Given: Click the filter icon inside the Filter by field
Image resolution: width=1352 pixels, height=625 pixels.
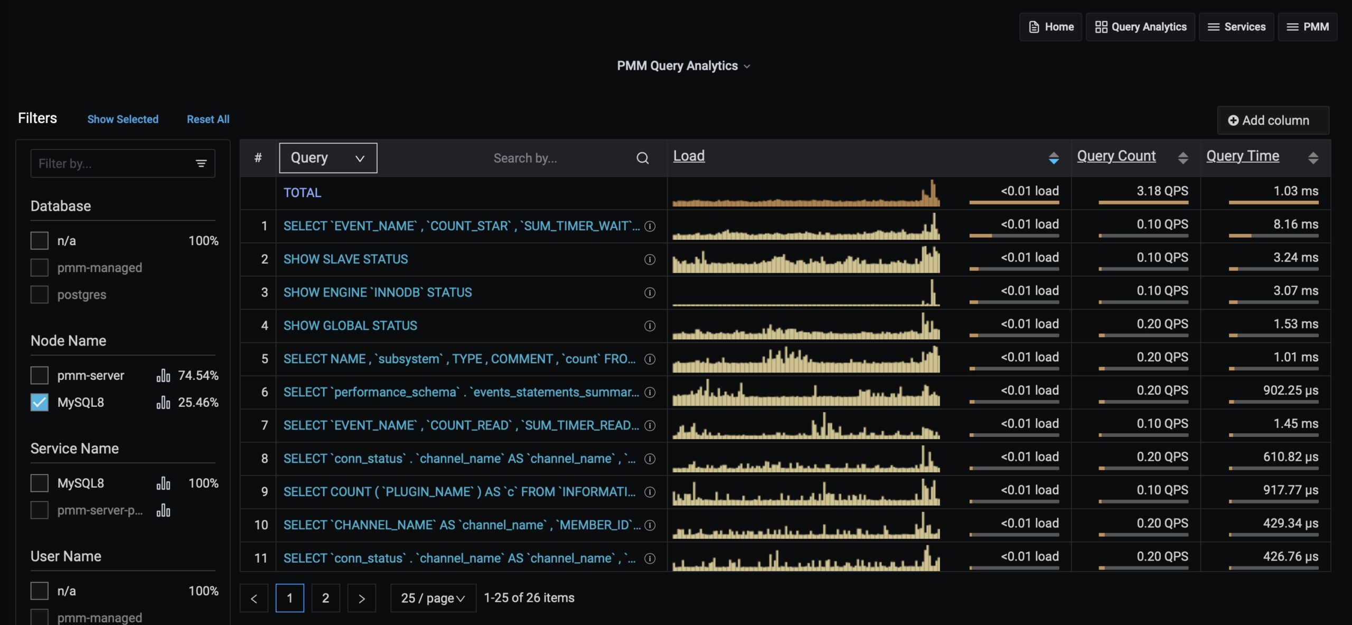Looking at the screenshot, I should click(x=201, y=163).
